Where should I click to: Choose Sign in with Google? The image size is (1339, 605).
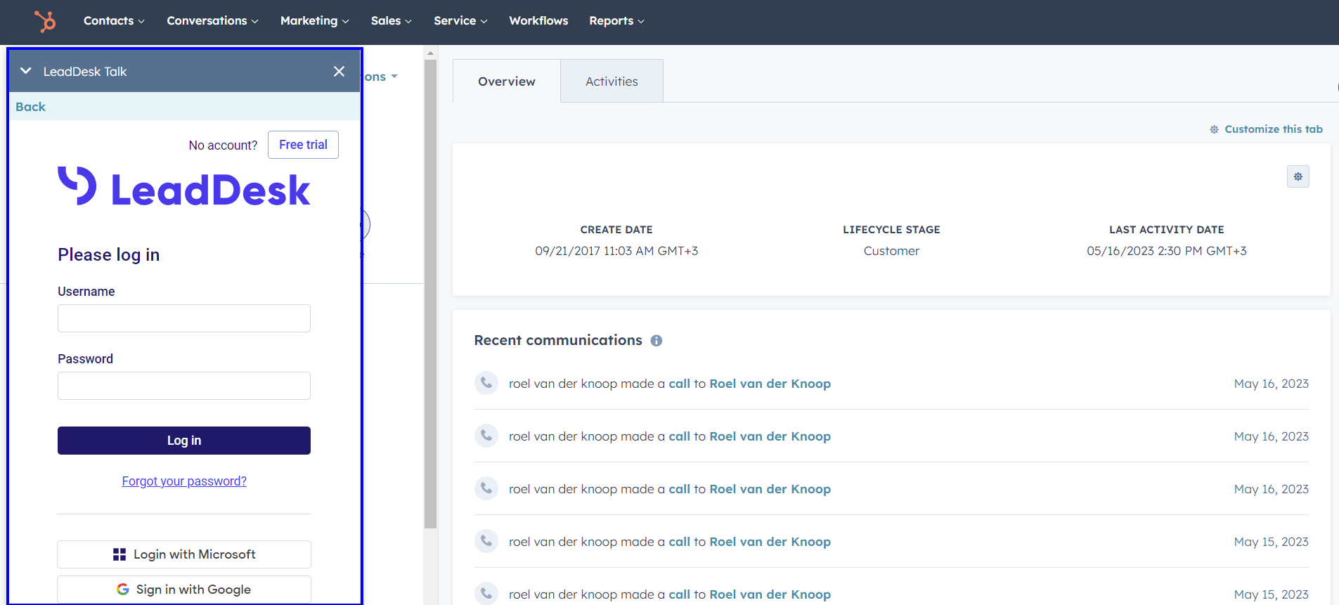(184, 590)
